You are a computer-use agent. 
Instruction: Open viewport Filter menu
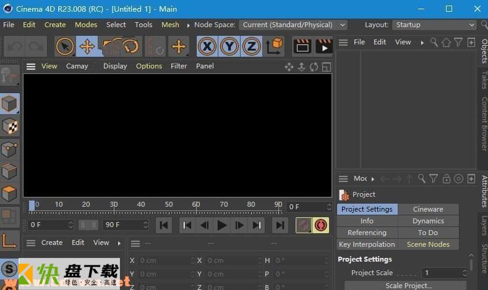pos(179,66)
